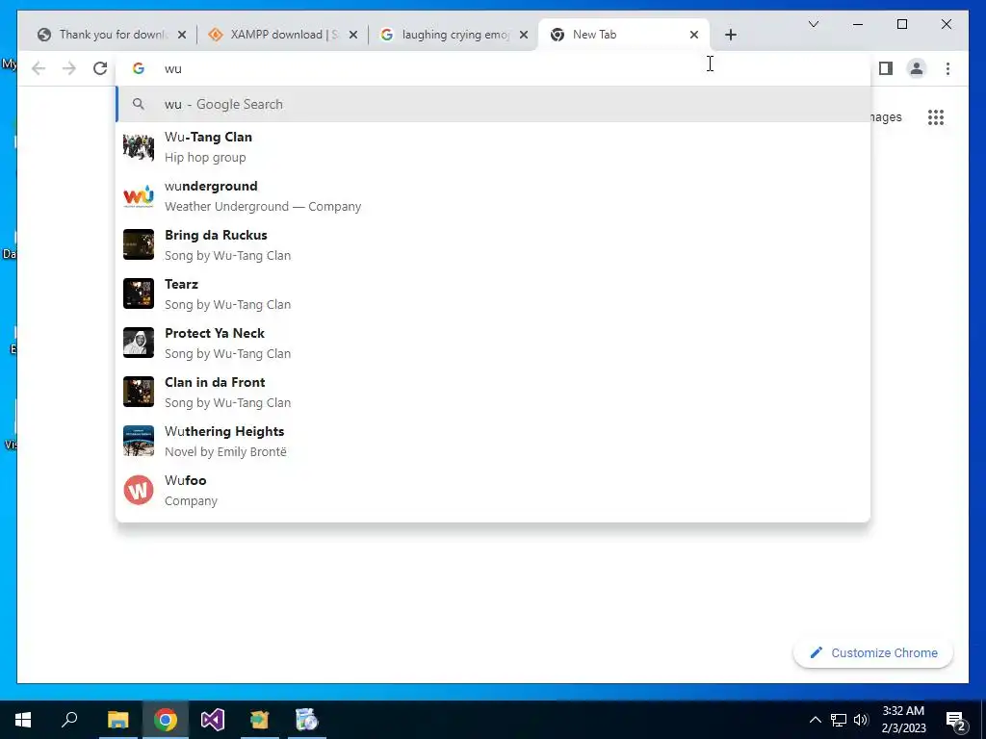Open the volume speaker tray icon
986x739 pixels.
(861, 720)
